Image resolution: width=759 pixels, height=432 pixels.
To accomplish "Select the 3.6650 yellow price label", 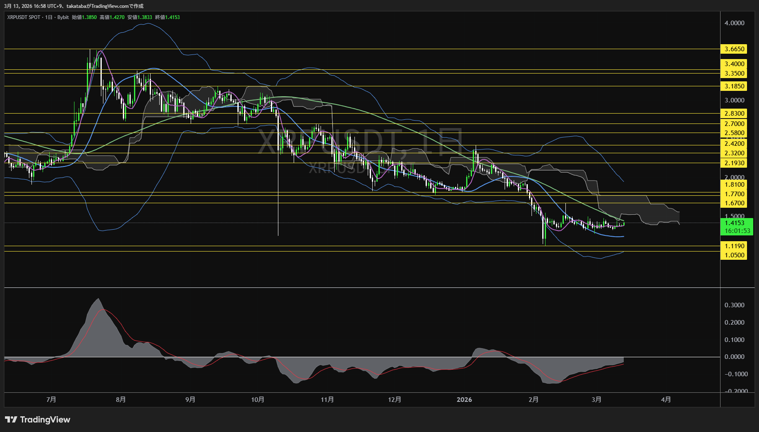I will click(734, 49).
